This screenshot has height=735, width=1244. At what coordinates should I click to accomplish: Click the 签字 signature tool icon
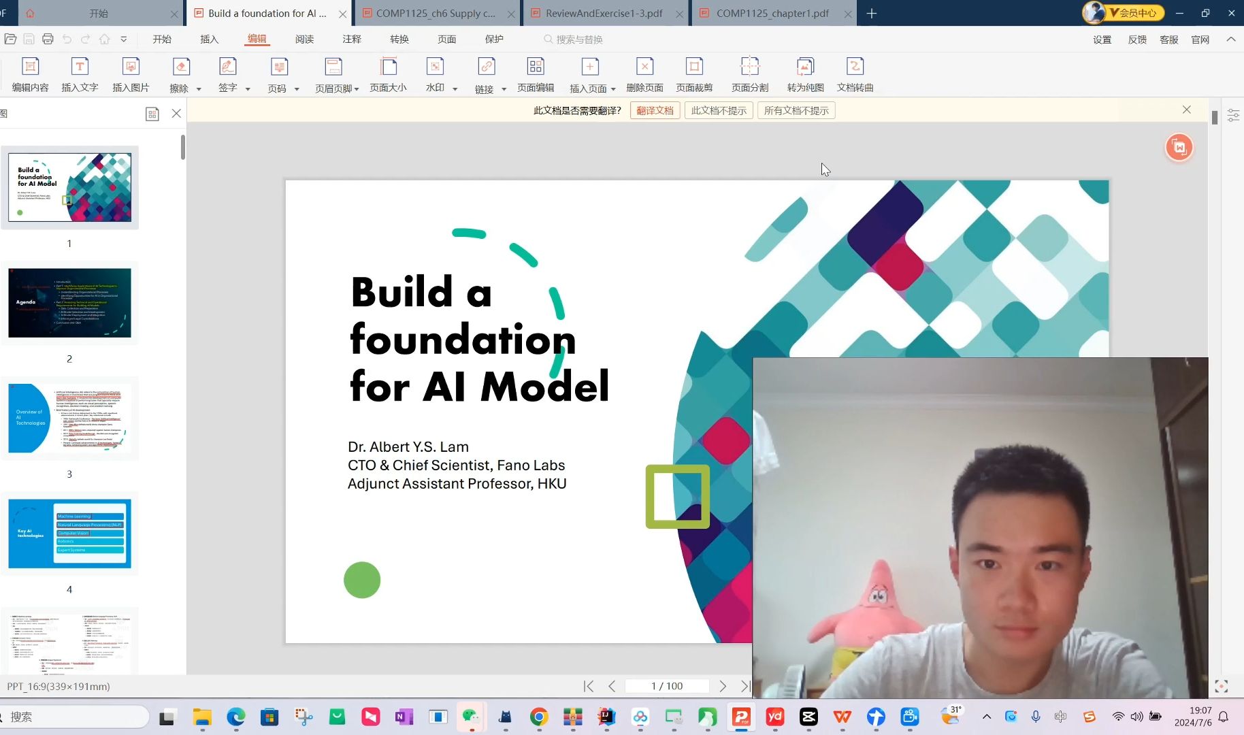(228, 67)
